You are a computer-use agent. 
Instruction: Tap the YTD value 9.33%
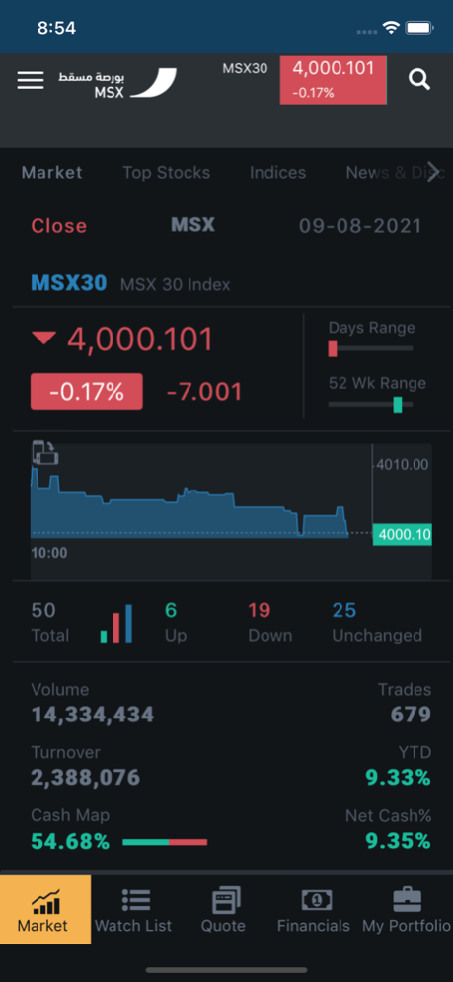399,778
